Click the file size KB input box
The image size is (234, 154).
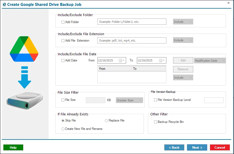point(96,100)
